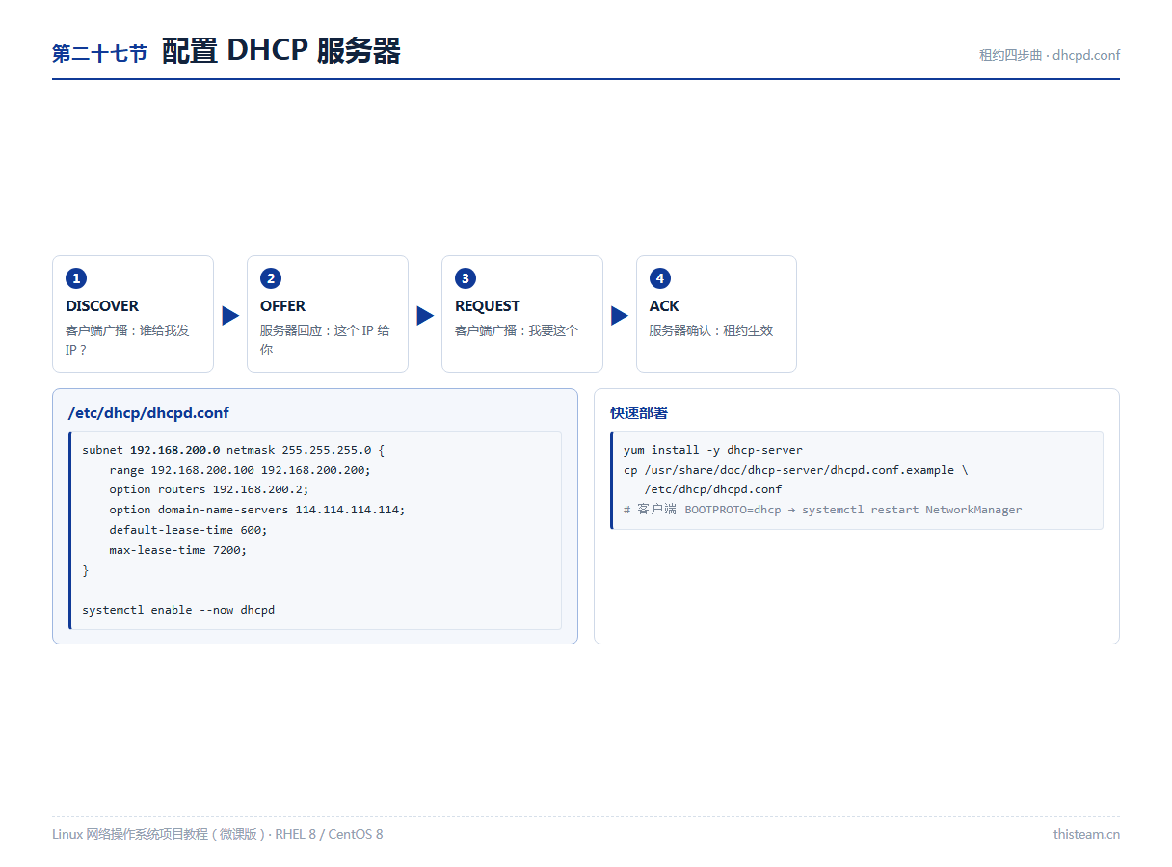
Task: Click the '快速部署' panel heading
Action: (x=639, y=413)
